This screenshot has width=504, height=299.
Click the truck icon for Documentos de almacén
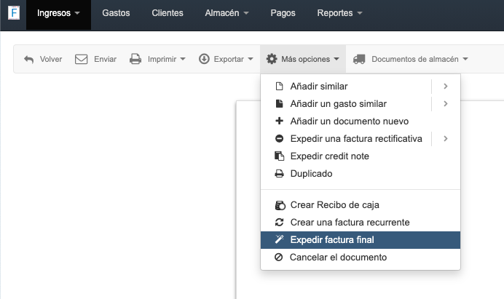tap(359, 59)
